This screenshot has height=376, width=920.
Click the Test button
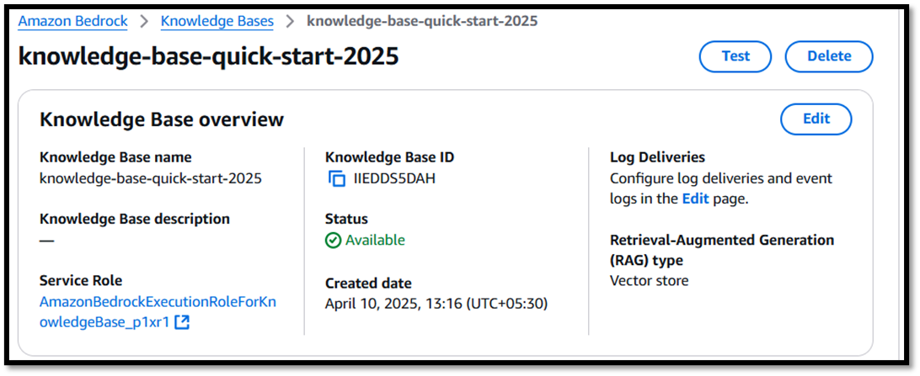[735, 56]
